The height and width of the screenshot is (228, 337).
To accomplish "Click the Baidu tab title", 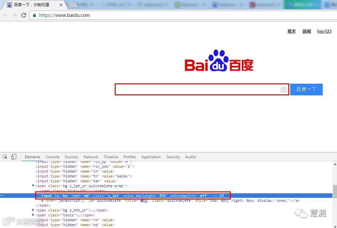I will coord(32,5).
